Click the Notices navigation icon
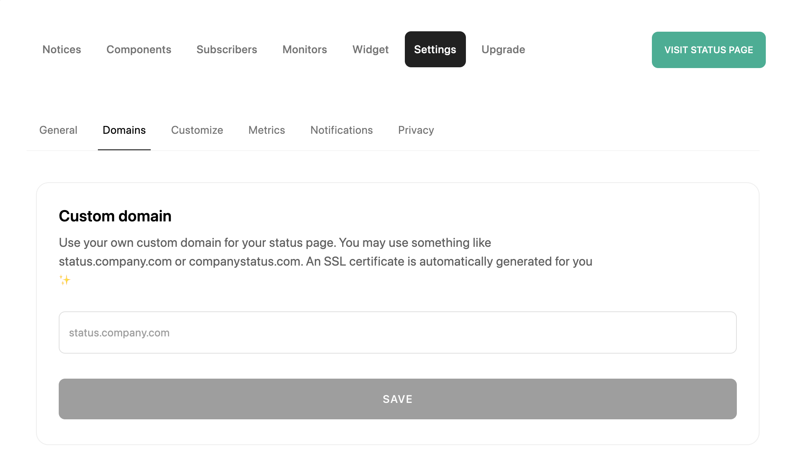Screen dimensions: 794x460 click(62, 49)
